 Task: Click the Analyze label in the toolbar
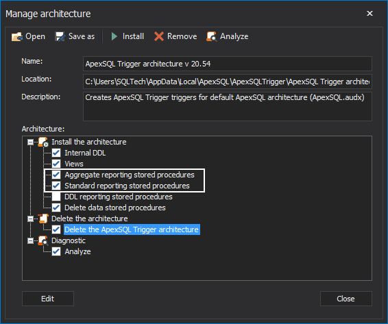(234, 36)
